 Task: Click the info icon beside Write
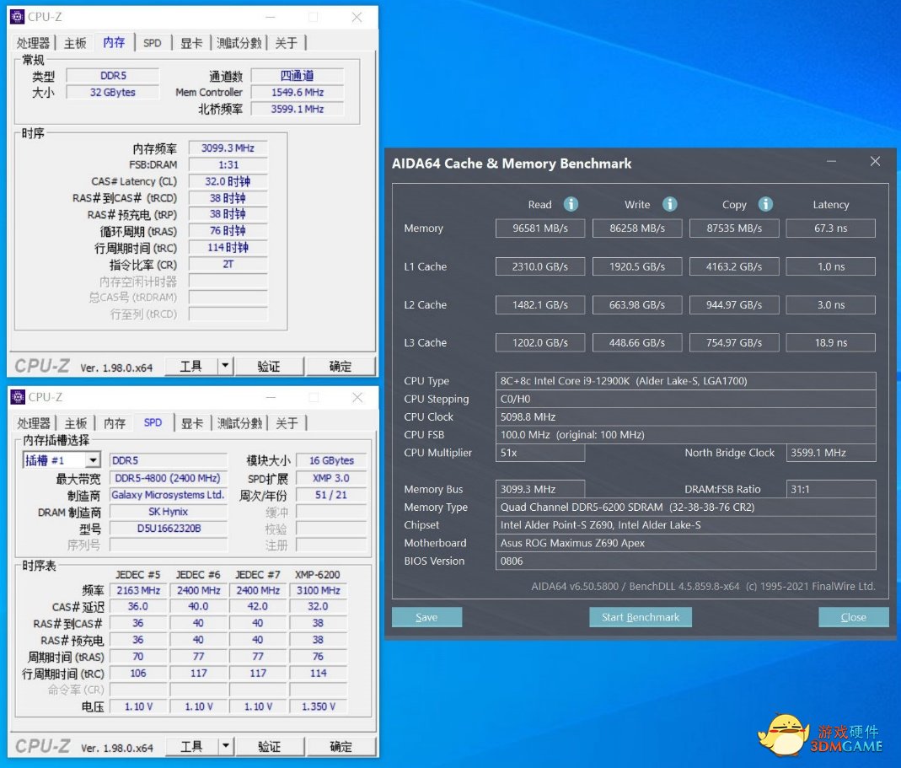tap(670, 204)
